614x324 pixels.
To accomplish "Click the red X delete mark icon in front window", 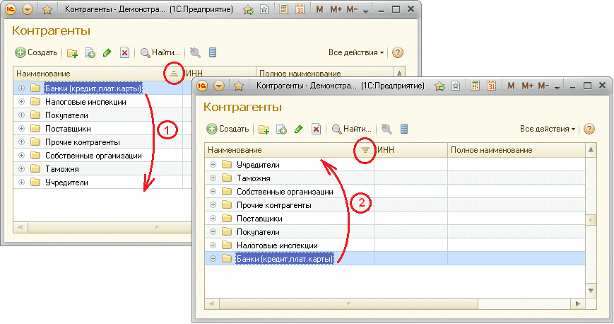I will pos(316,129).
